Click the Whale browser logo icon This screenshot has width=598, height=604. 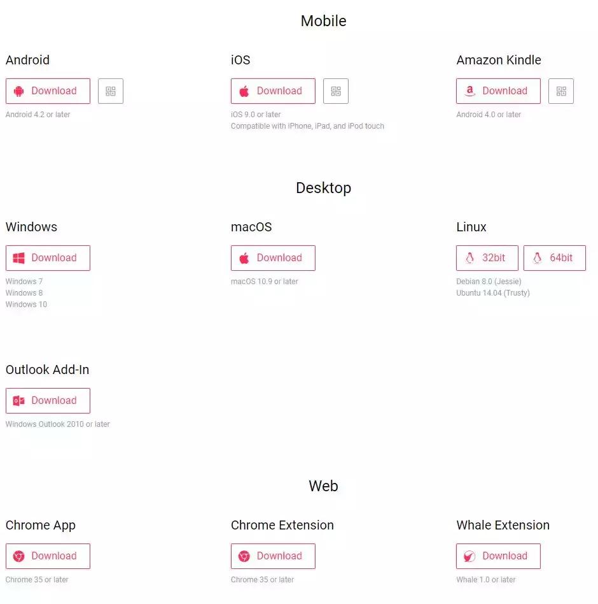pos(469,556)
